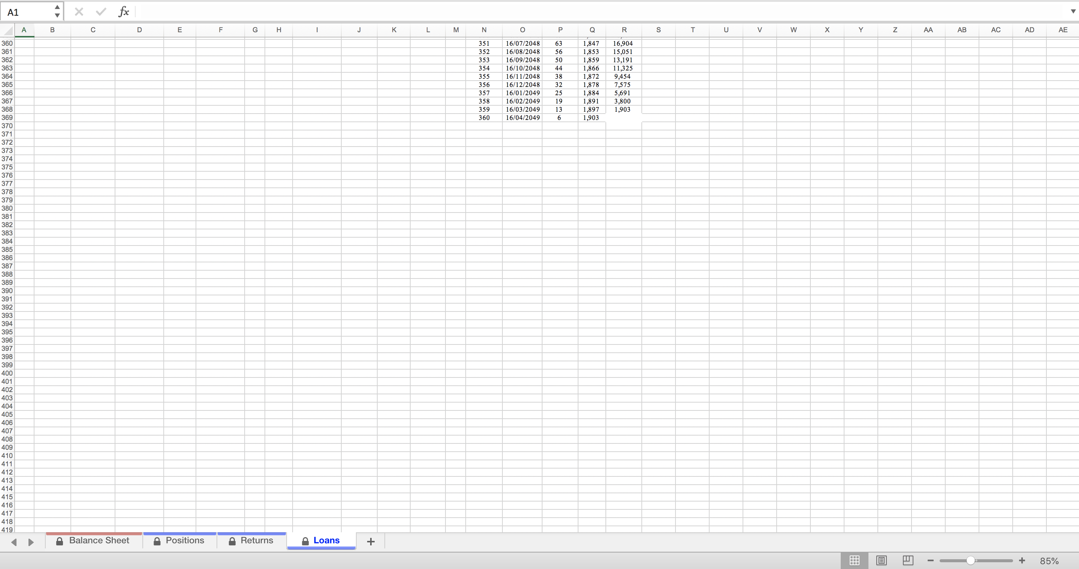
Task: Select row 369 header
Action: click(x=7, y=118)
